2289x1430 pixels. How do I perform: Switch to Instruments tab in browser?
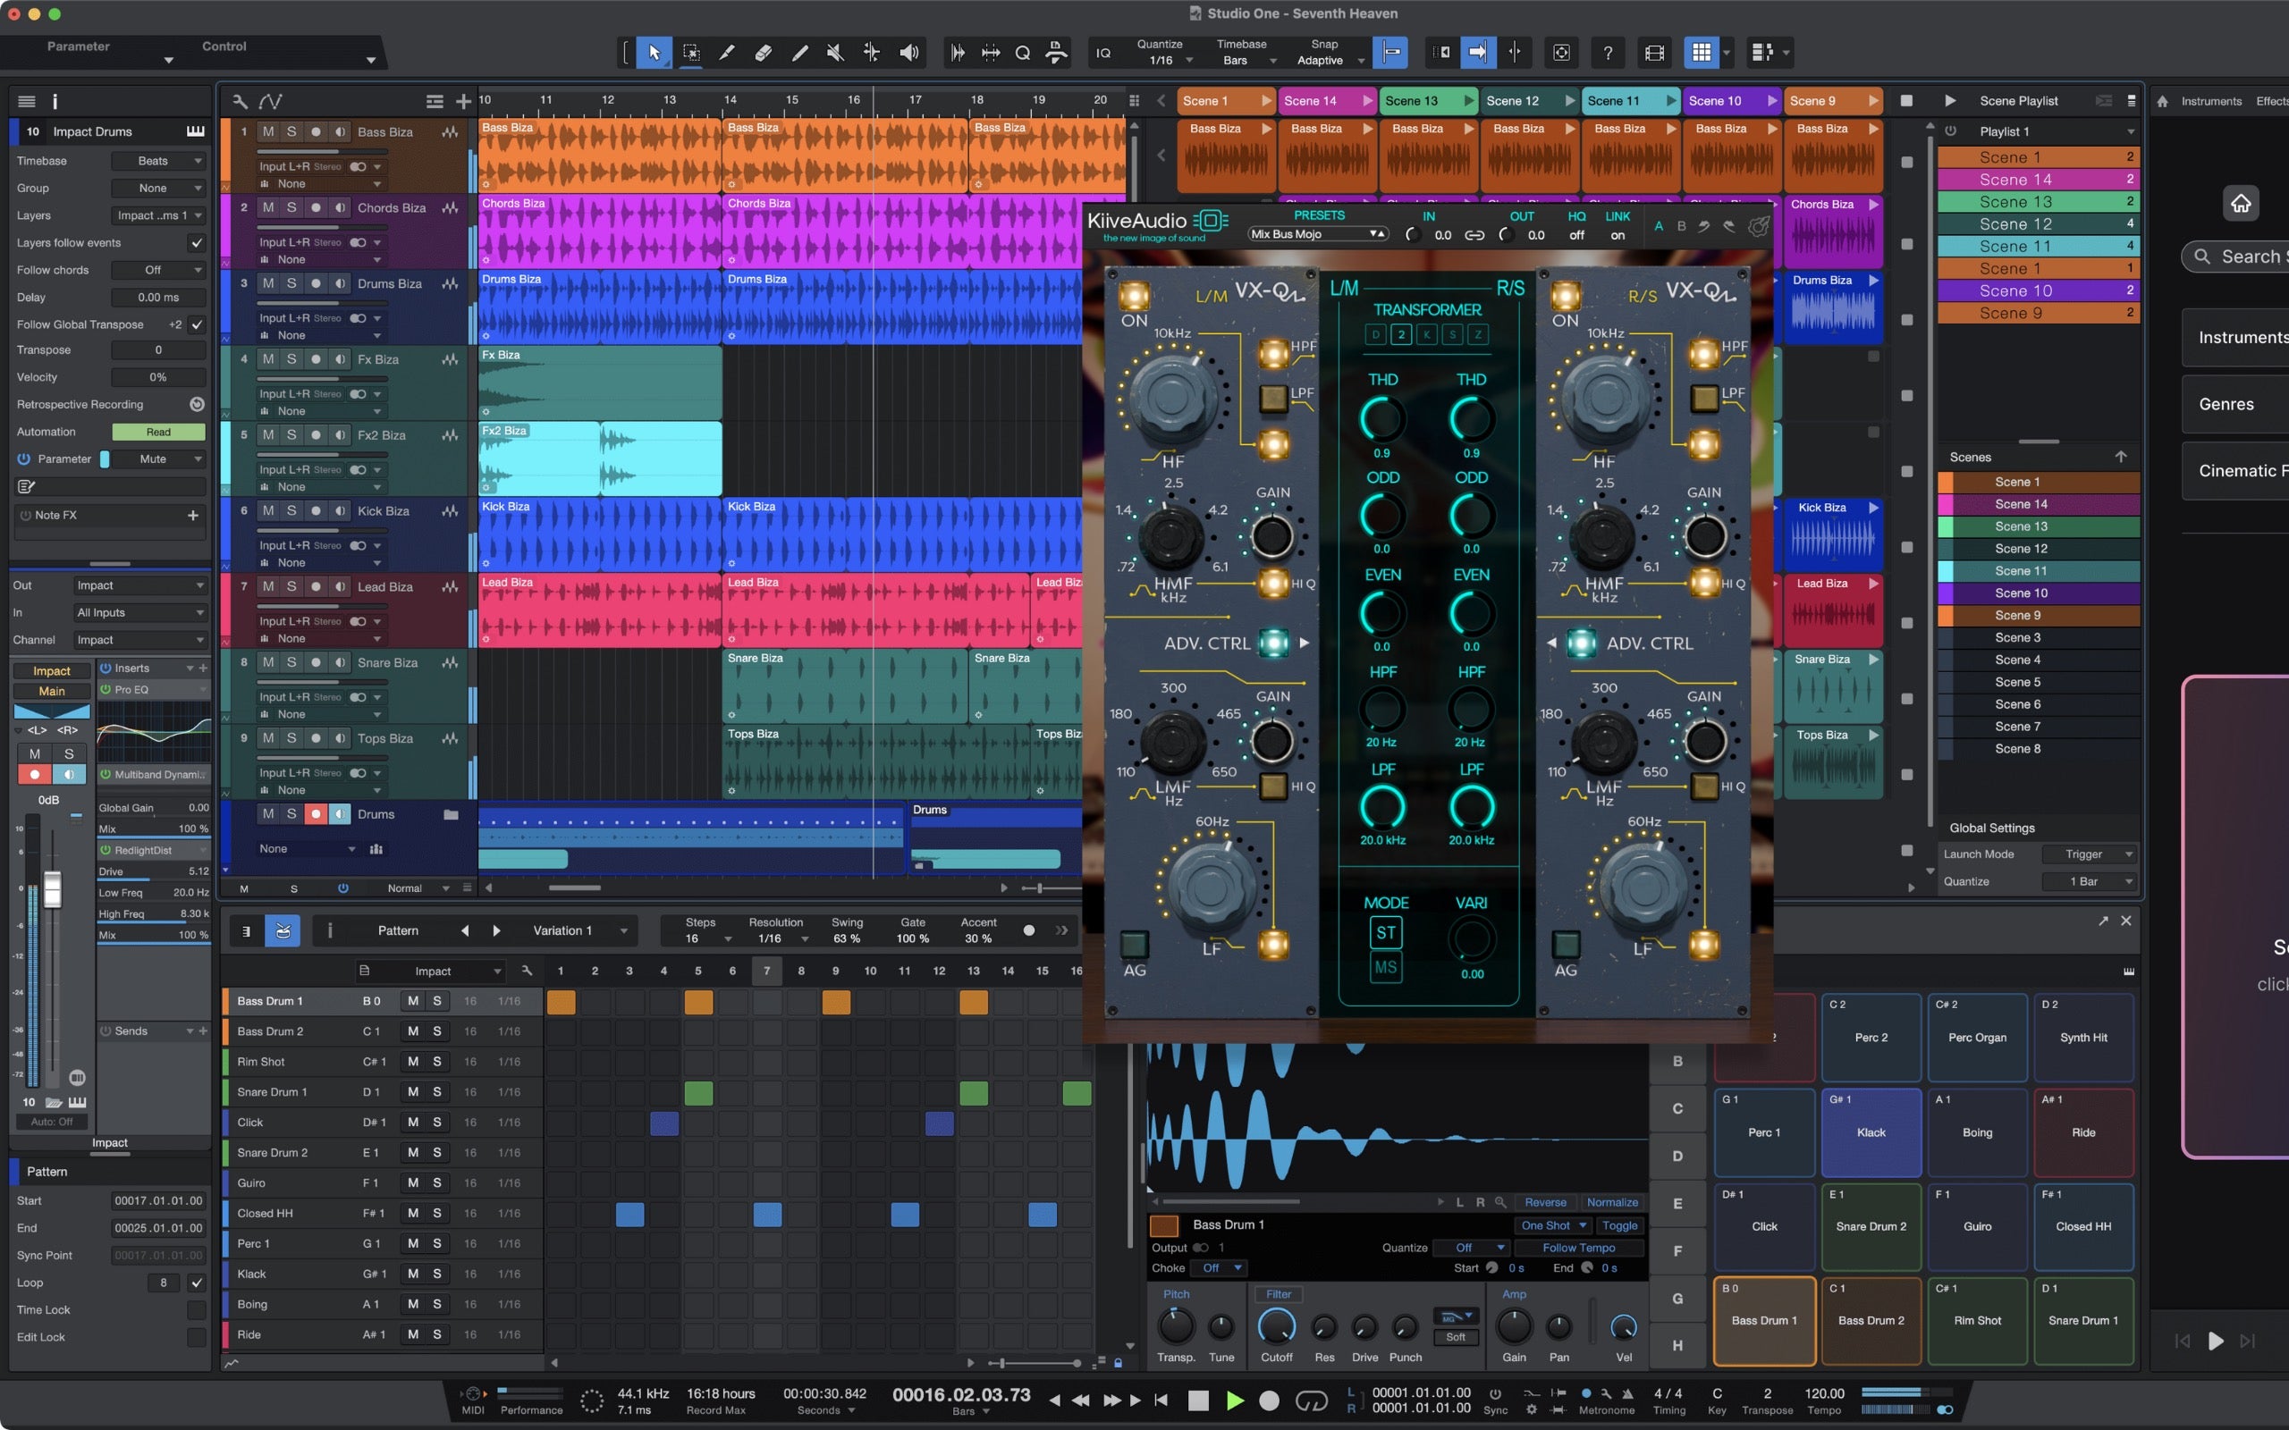pyautogui.click(x=2210, y=101)
